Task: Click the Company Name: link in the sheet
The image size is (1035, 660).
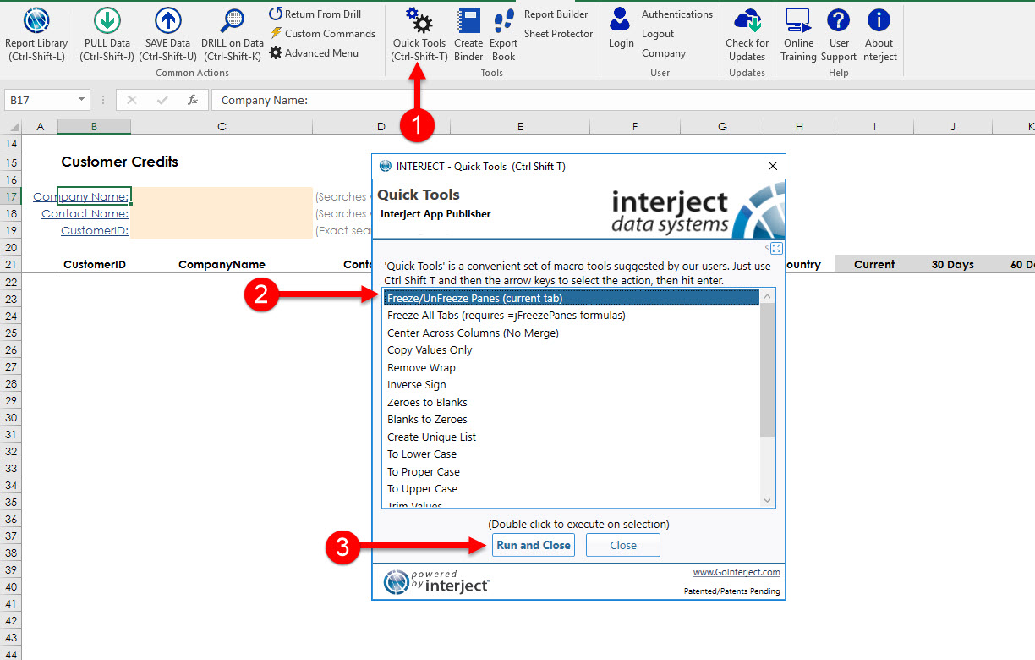Action: pos(81,196)
